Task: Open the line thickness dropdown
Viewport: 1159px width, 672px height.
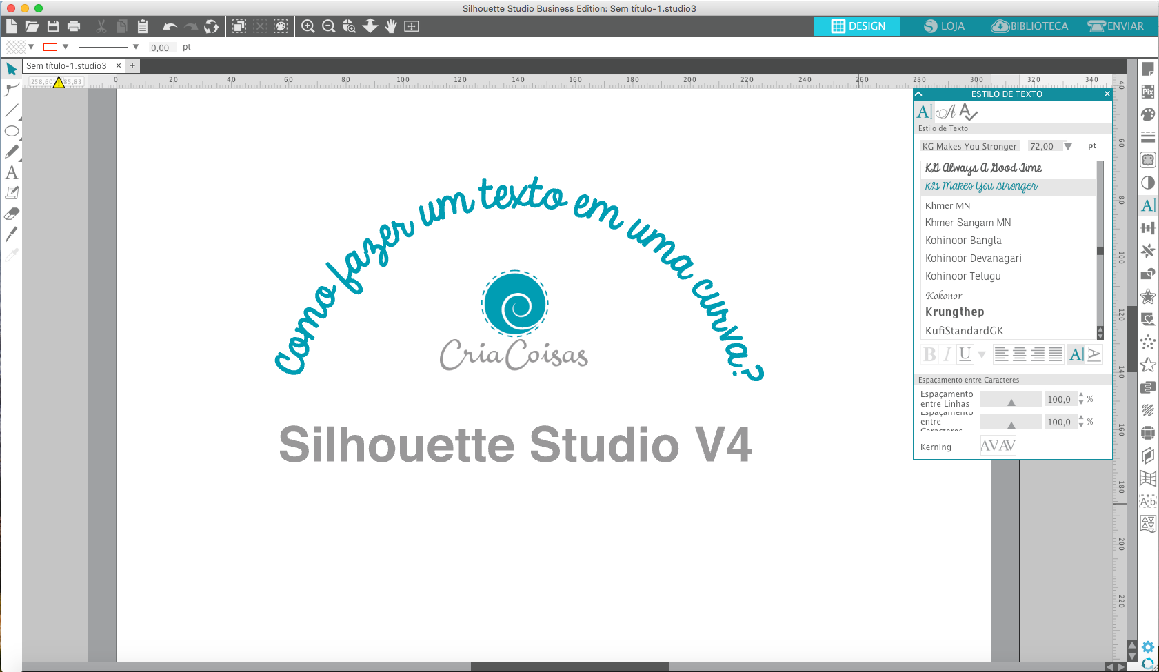Action: point(135,47)
